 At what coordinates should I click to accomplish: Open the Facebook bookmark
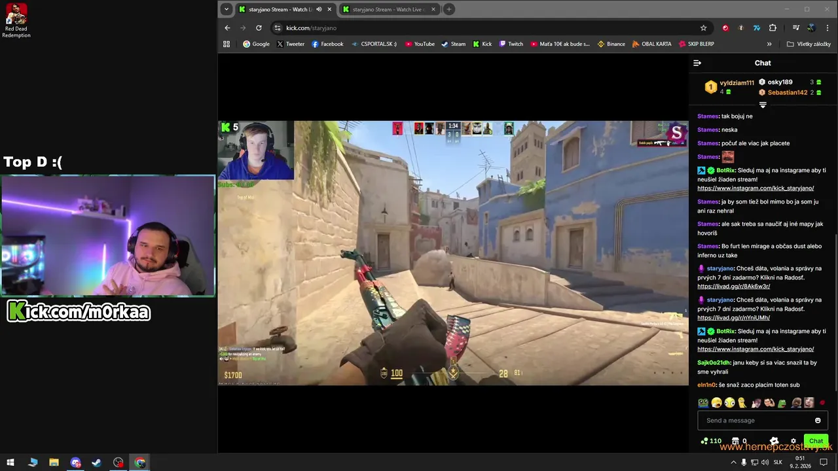point(327,44)
